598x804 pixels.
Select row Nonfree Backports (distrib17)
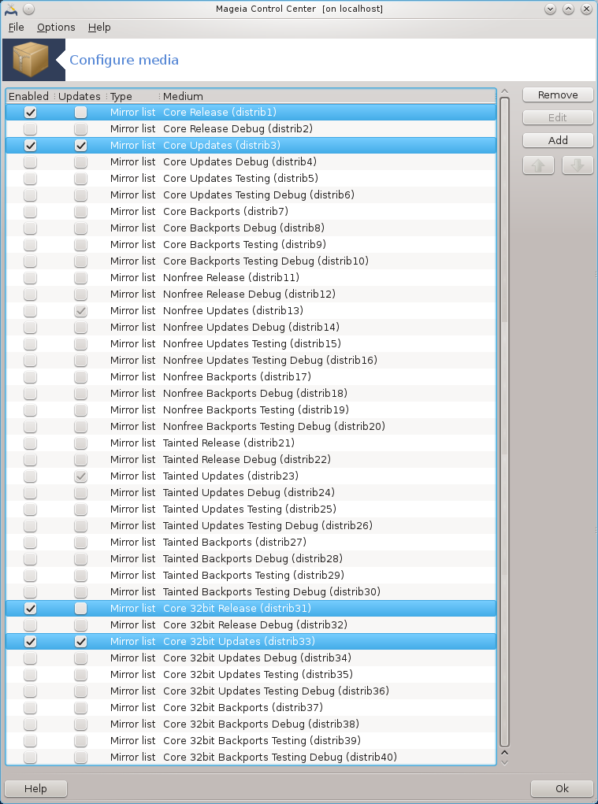pyautogui.click(x=251, y=377)
